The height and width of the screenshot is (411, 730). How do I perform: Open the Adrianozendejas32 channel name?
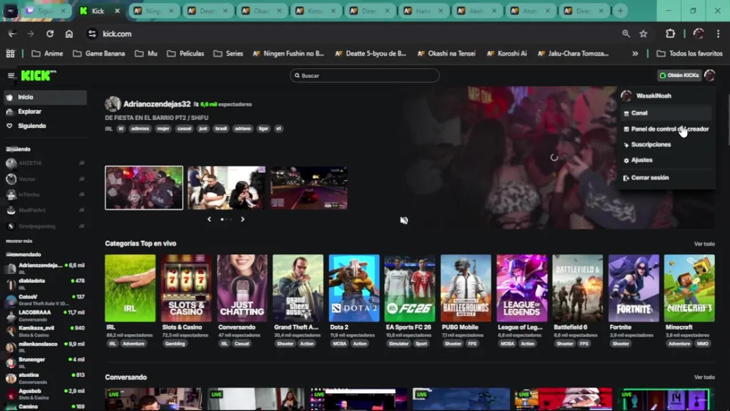click(x=157, y=104)
